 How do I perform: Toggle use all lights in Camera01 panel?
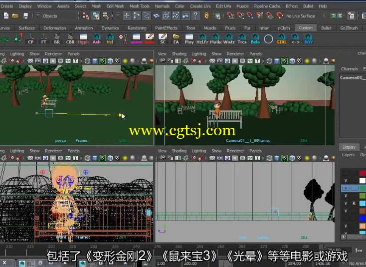(x=307, y=61)
